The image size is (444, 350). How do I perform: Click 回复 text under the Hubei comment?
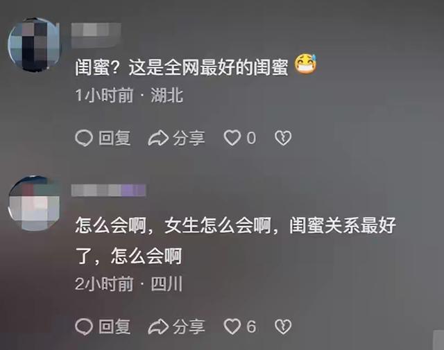point(114,138)
